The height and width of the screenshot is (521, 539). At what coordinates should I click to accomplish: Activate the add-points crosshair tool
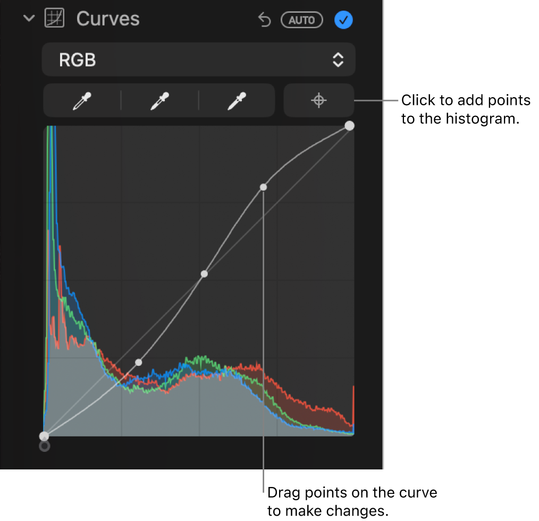[x=318, y=100]
